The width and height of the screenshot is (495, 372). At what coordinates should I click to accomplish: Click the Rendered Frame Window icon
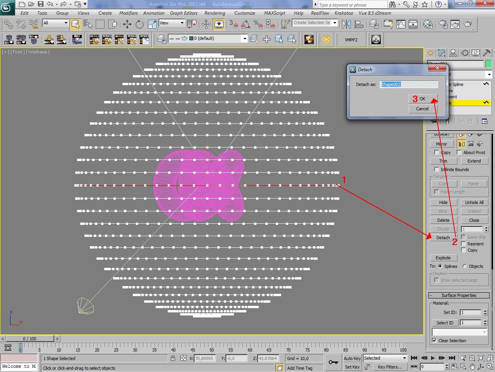point(455,24)
